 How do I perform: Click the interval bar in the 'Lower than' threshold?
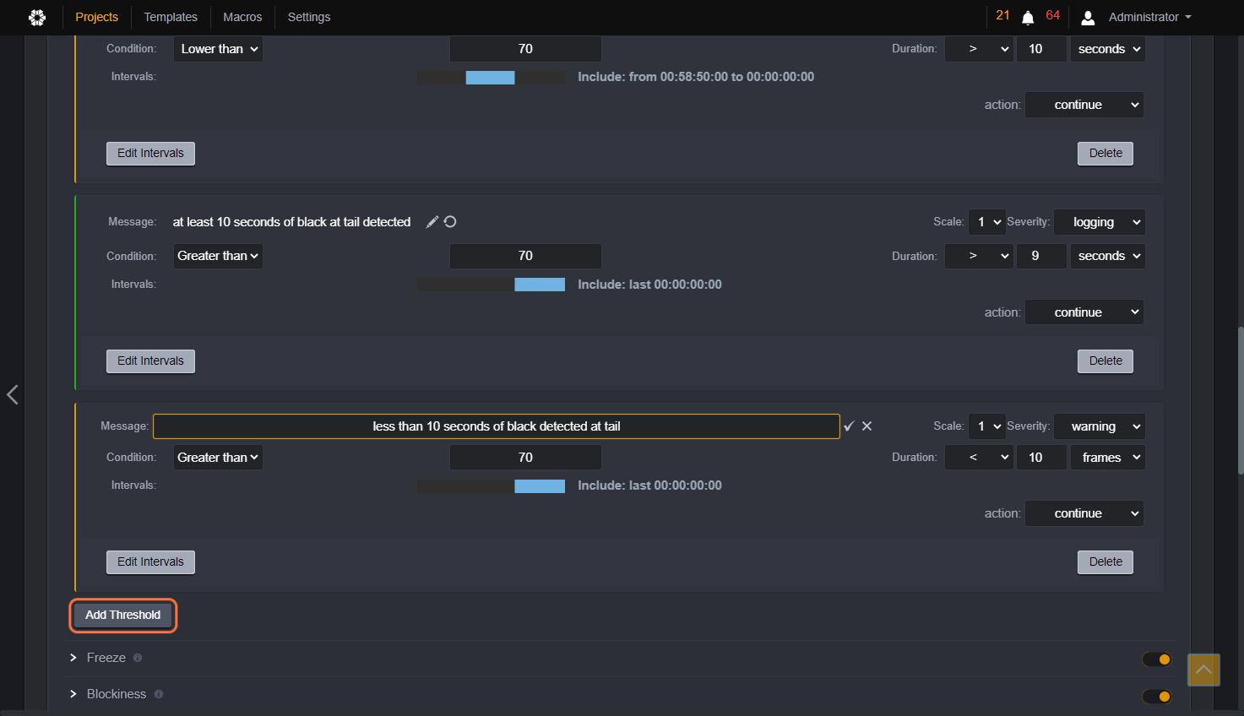click(491, 78)
